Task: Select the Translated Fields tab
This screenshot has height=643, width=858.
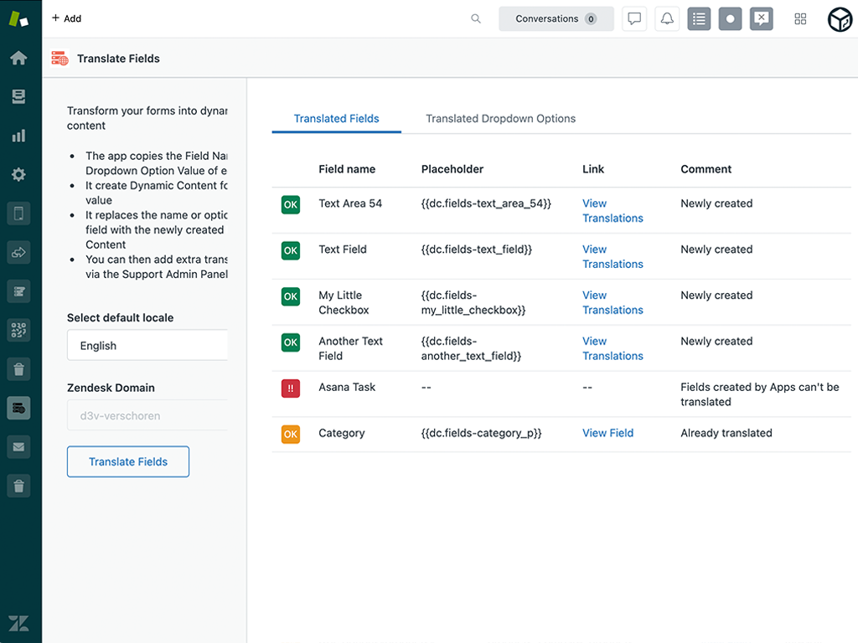Action: [336, 118]
